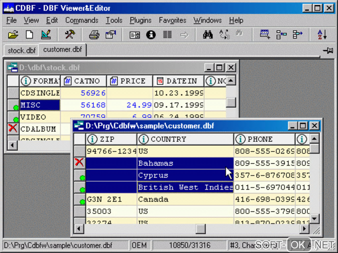Viewport: 338px width, 253px height.
Task: Click the dimmed find next binoculars icon
Action: [x=239, y=33]
